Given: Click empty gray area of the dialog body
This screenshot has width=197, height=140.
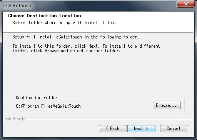Looking at the screenshot, I should (97, 74).
